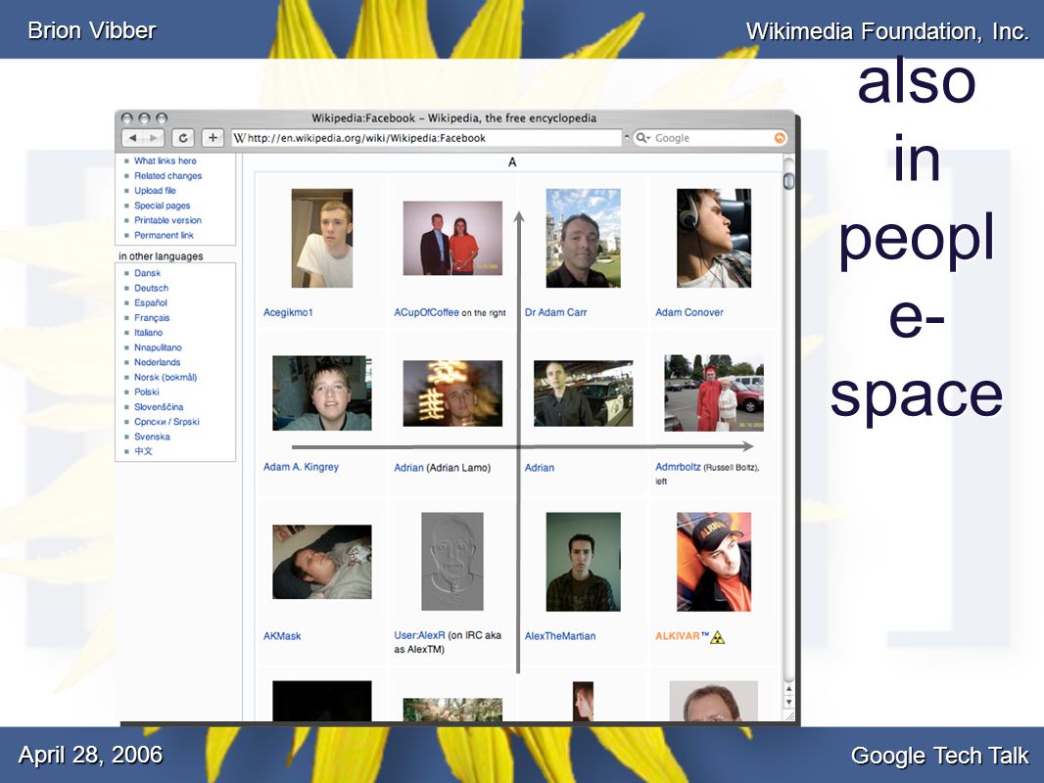Image resolution: width=1044 pixels, height=783 pixels.
Task: Open the Printable version link
Action: (x=167, y=220)
